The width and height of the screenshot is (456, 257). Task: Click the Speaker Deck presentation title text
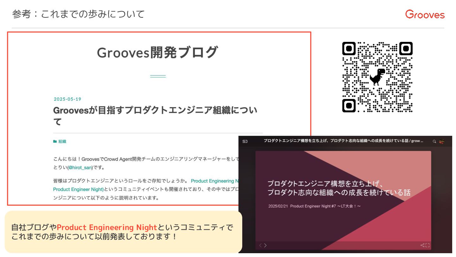point(344,141)
